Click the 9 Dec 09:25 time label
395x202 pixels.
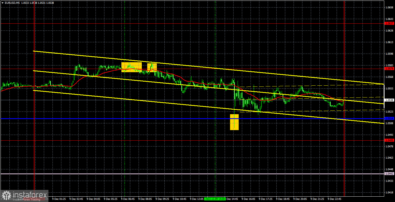[x=162, y=199]
